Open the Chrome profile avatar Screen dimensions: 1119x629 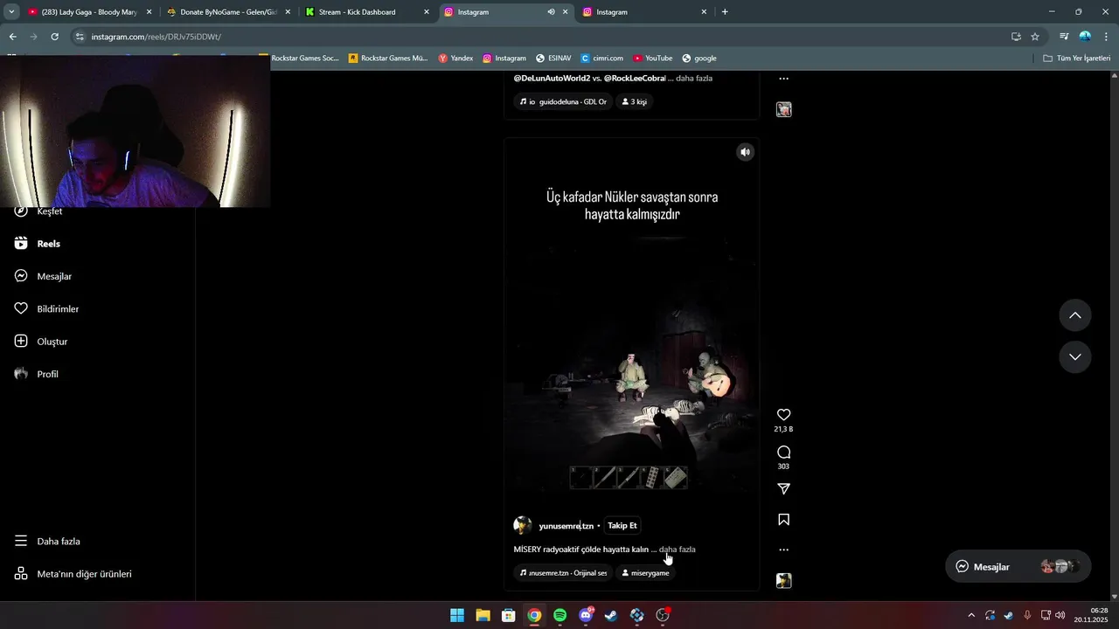coord(1085,37)
